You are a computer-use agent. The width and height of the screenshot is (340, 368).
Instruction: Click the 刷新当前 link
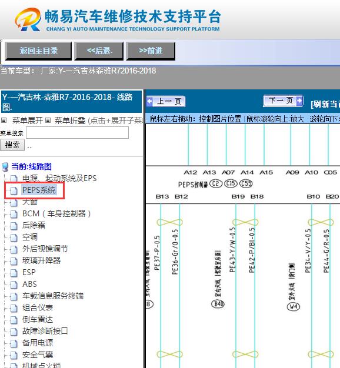325,104
